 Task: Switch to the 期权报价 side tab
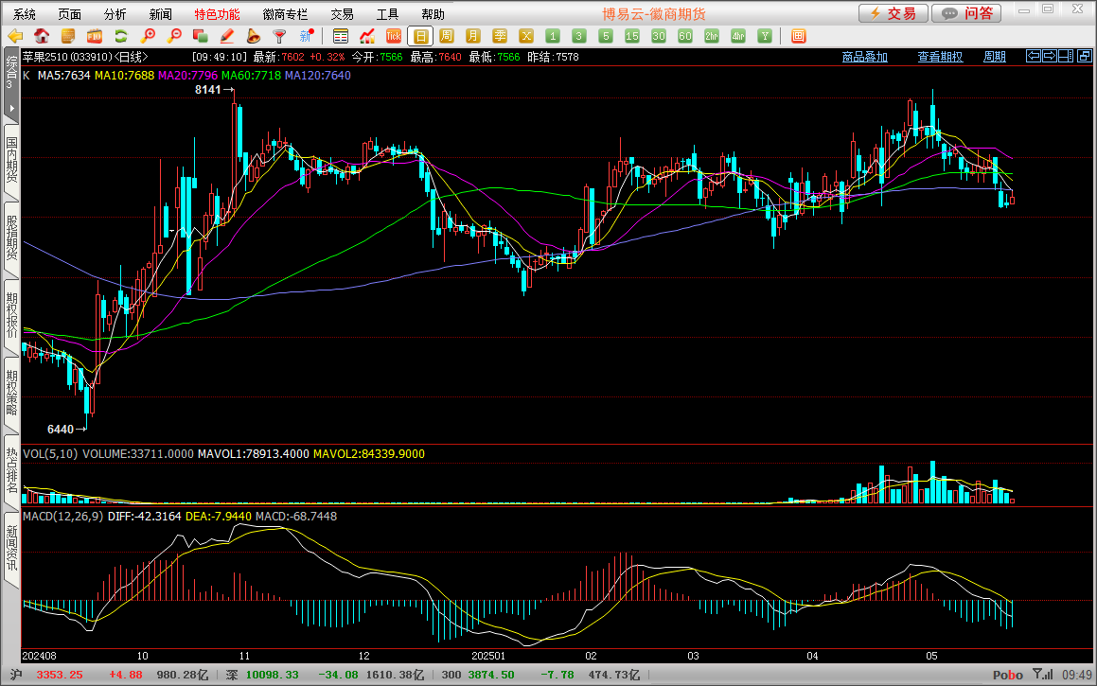11,316
